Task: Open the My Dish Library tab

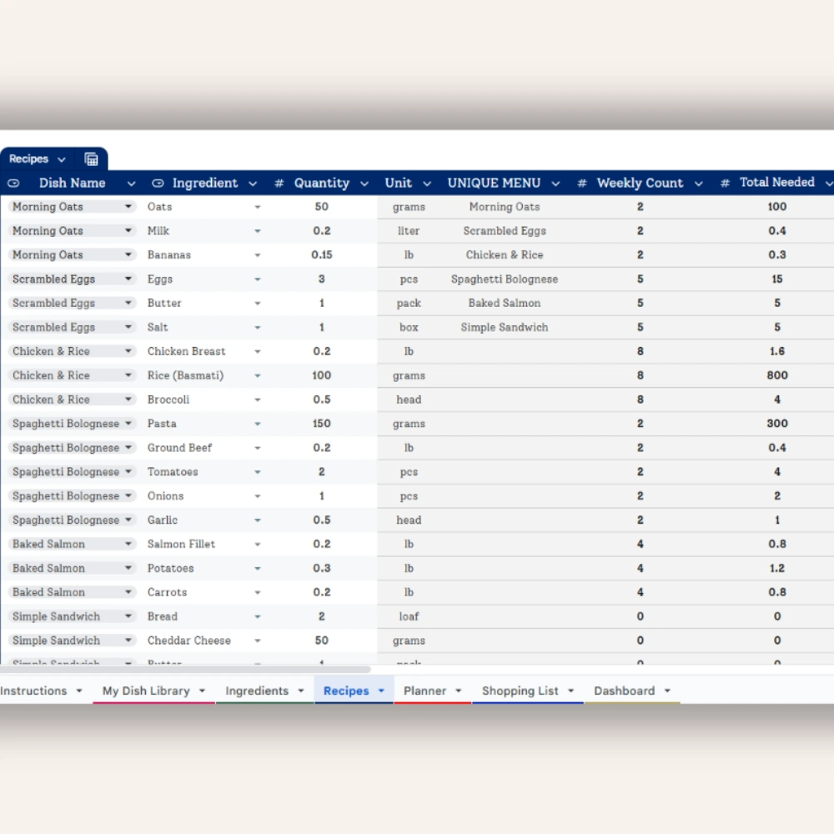Action: coord(148,691)
